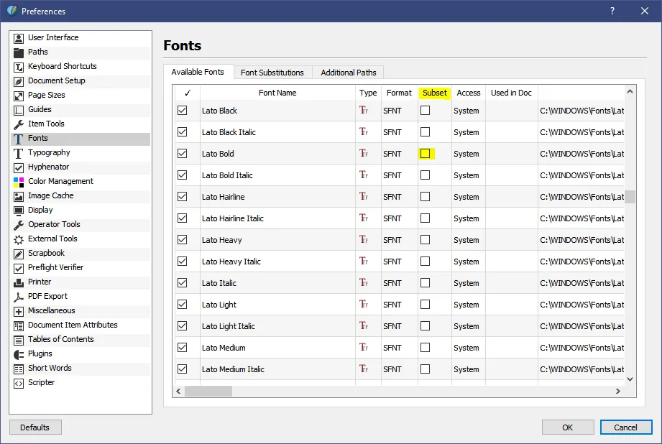Toggle Subset checkbox for Lato Light

point(425,305)
